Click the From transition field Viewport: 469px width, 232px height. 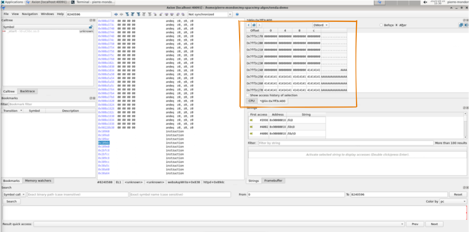click(296, 195)
